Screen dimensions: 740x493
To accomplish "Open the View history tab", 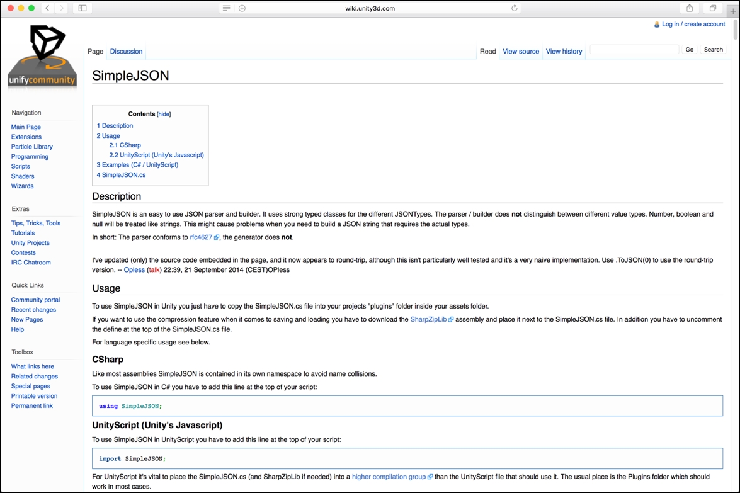I will [x=564, y=52].
